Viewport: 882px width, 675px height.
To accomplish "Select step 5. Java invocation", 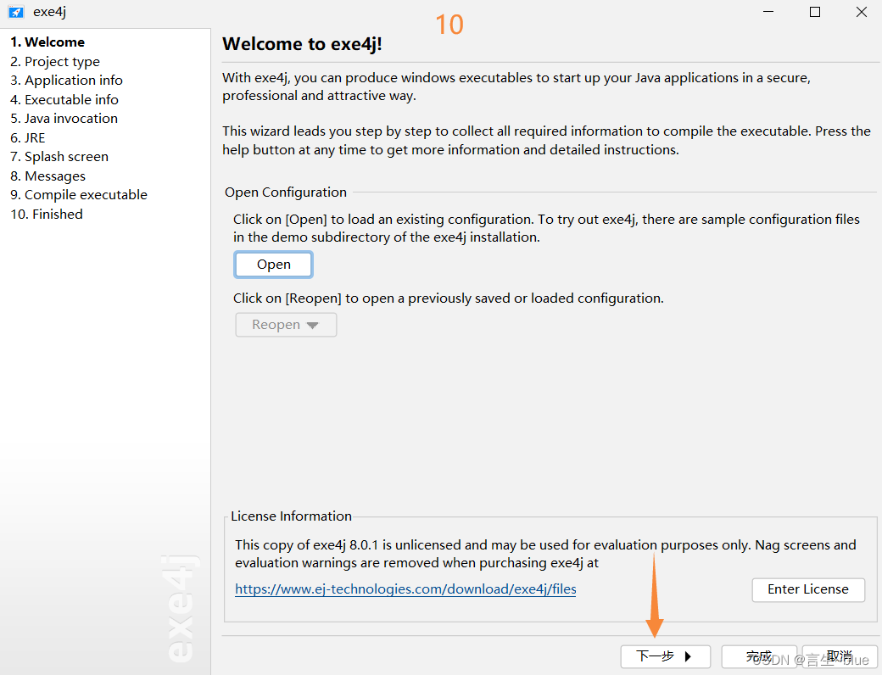I will point(64,119).
